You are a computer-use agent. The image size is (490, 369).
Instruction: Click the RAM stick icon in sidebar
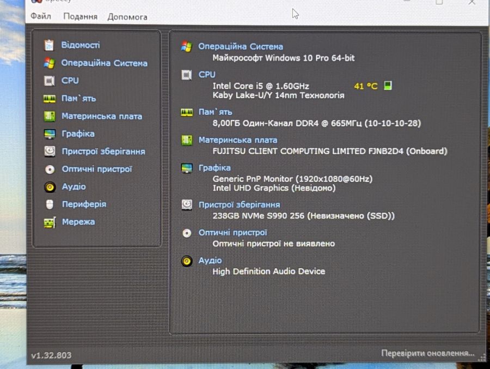pos(49,99)
